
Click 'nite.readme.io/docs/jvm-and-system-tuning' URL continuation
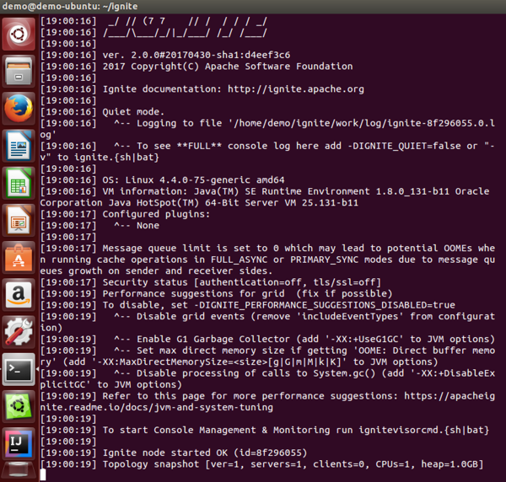[x=157, y=408]
